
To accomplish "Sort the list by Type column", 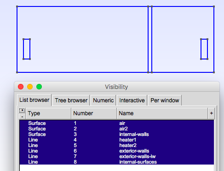I will click(48, 113).
